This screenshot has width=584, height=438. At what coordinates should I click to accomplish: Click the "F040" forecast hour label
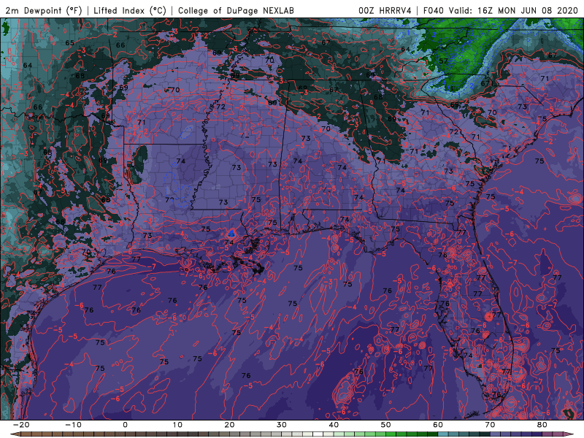[434, 10]
